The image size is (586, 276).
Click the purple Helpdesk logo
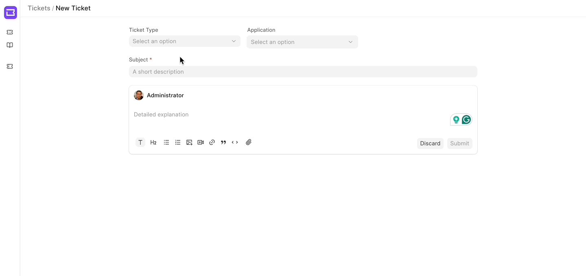pos(10,13)
